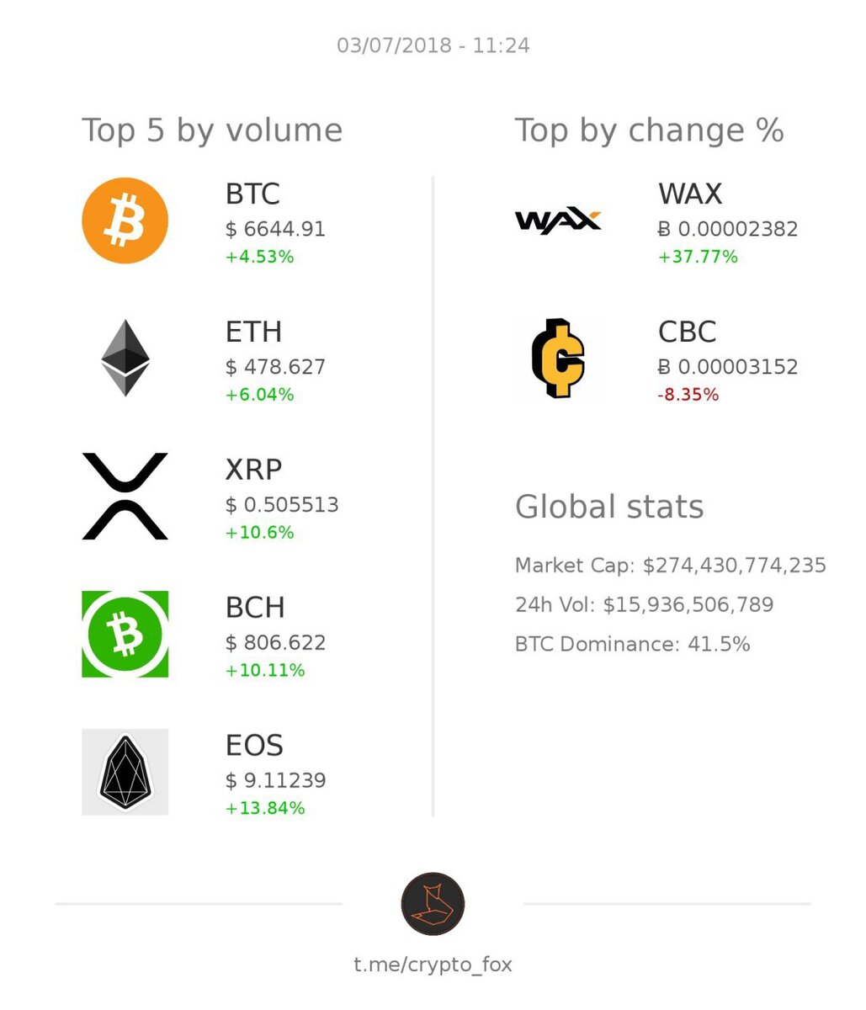866x1010 pixels.
Task: Click the orange Bitcoin logo icon
Action: (x=125, y=221)
